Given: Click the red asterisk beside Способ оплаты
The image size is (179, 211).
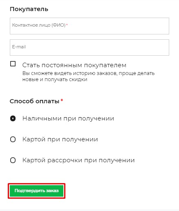Looking at the screenshot, I should click(x=62, y=100).
